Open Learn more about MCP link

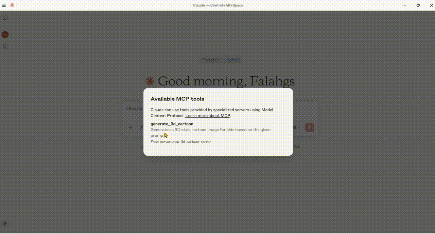point(208,116)
